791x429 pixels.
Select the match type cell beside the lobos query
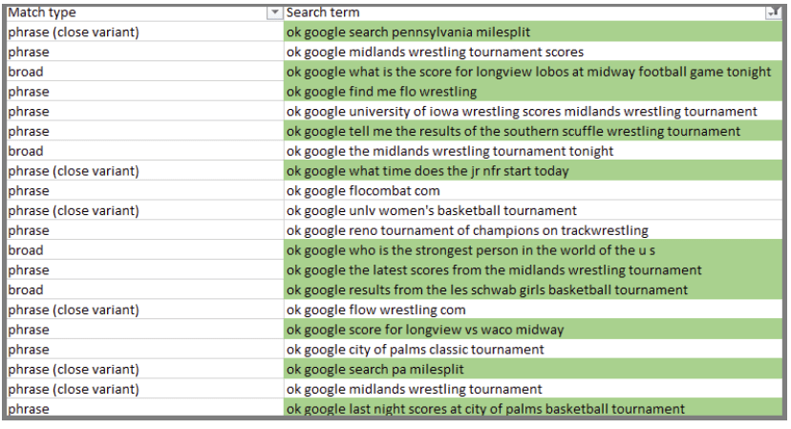pyautogui.click(x=143, y=72)
